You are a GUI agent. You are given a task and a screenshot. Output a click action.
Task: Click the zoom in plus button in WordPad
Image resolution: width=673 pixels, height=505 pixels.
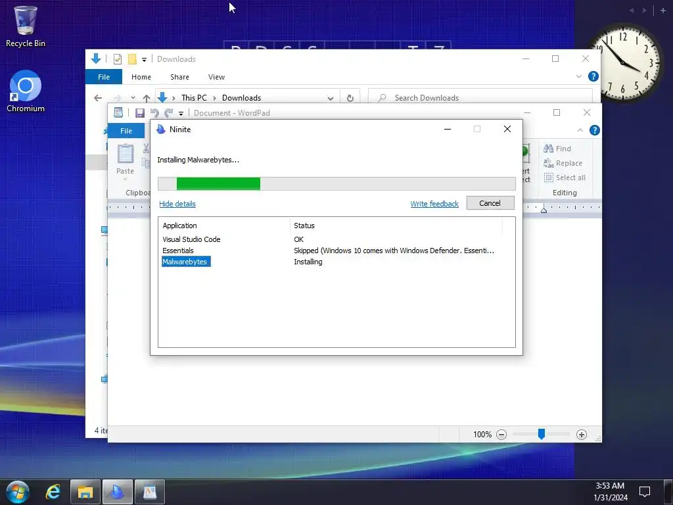tap(582, 435)
